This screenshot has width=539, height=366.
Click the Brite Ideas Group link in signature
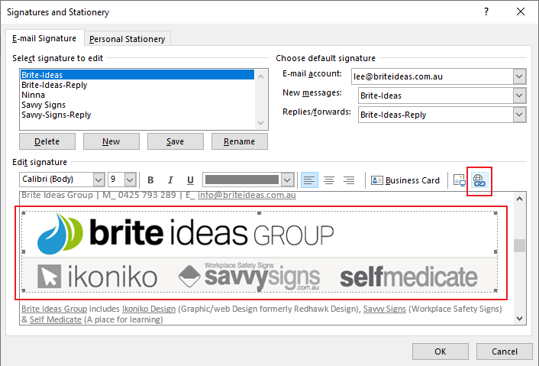click(54, 309)
